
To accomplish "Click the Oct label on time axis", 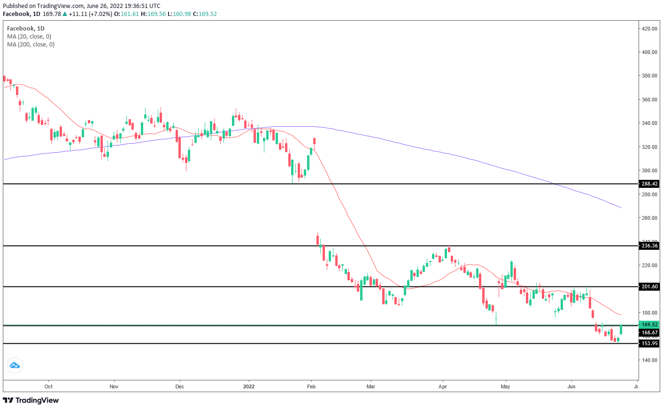I will pos(48,386).
